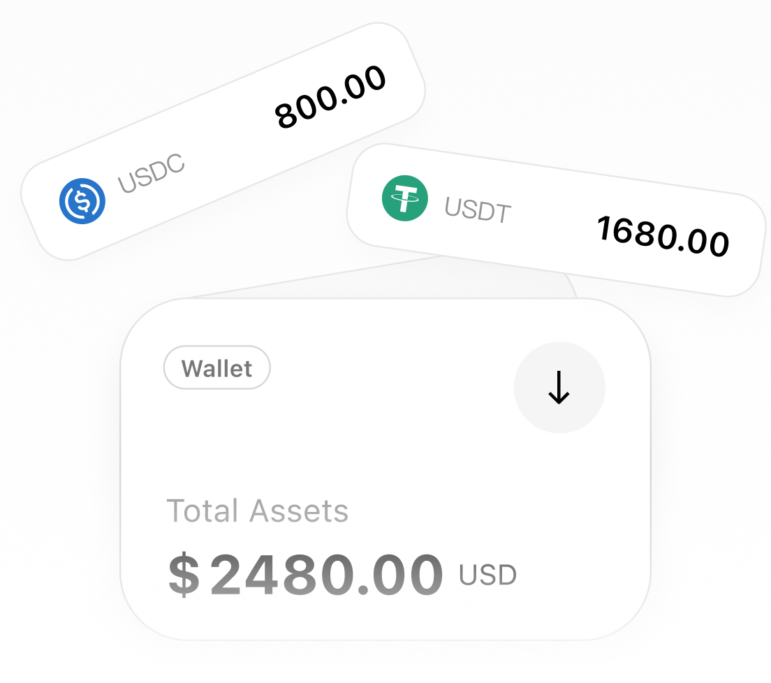
Task: Click the 800.00 USDC balance
Action: point(330,97)
